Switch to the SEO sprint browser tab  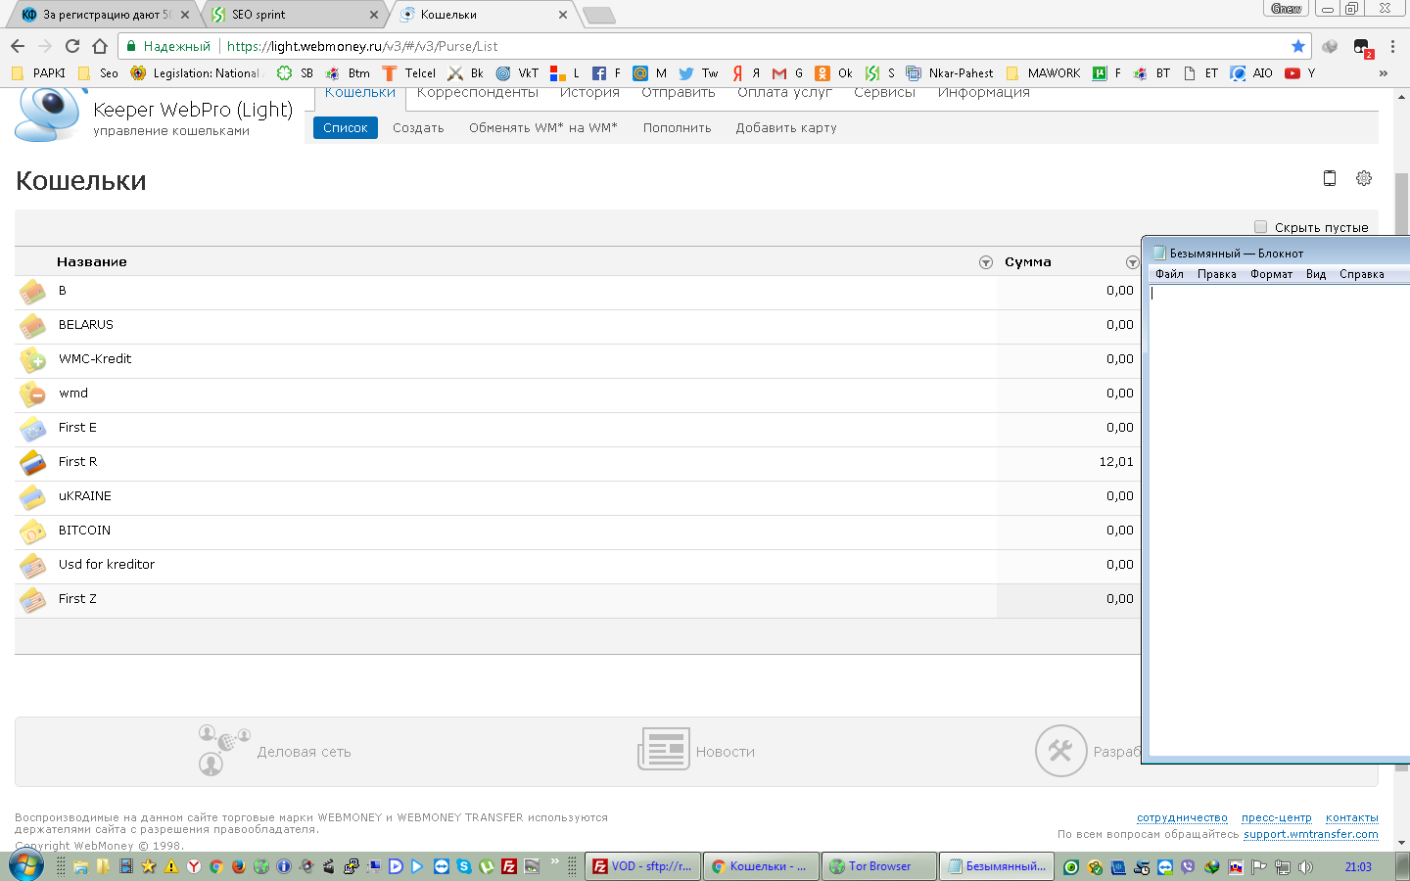tap(294, 15)
